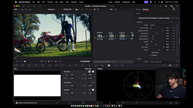Image resolution: width=193 pixels, height=108 pixels.
Task: Open the Halation Profile Custom dropdown
Action: coord(160,25)
